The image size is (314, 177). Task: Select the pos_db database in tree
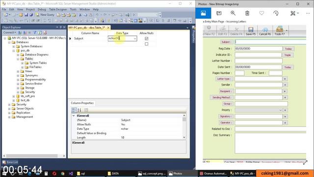tap(25, 50)
